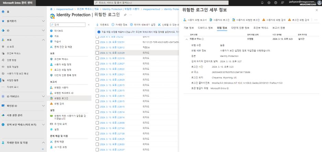Open the help question mark icon
This screenshot has height=152, width=322.
(x=276, y=3)
